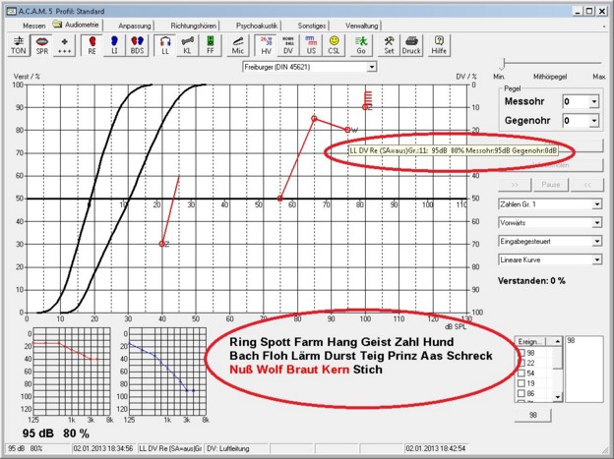Tick the checkbox next to 19
This screenshot has width=614, height=459.
click(x=522, y=383)
